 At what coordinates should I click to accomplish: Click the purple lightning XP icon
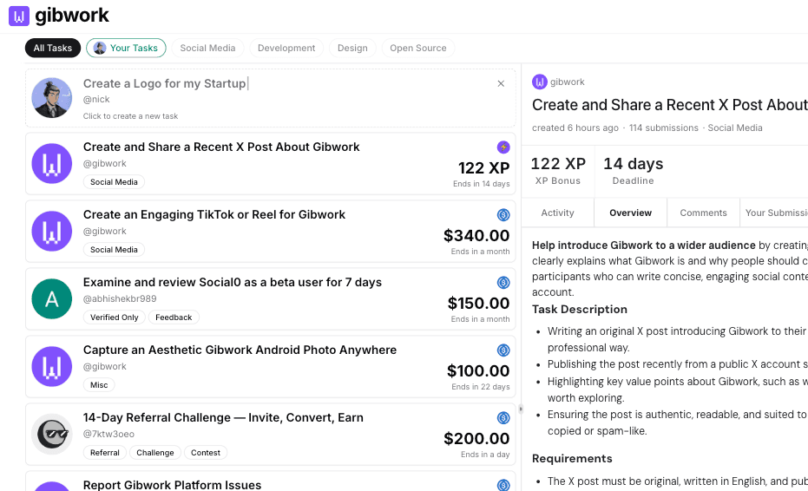pyautogui.click(x=503, y=147)
